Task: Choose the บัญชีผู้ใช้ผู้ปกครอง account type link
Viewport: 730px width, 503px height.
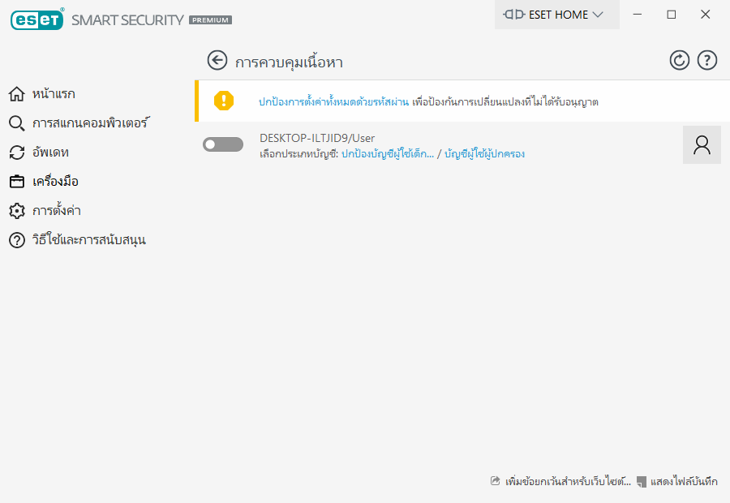Action: click(x=485, y=153)
